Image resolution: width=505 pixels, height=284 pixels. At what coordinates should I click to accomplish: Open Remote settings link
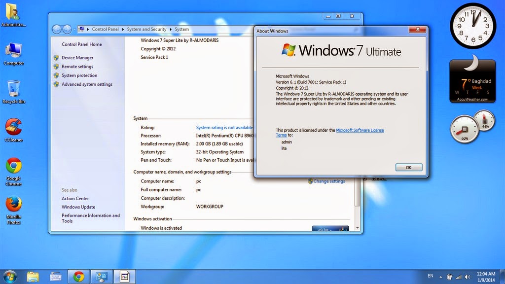77,67
